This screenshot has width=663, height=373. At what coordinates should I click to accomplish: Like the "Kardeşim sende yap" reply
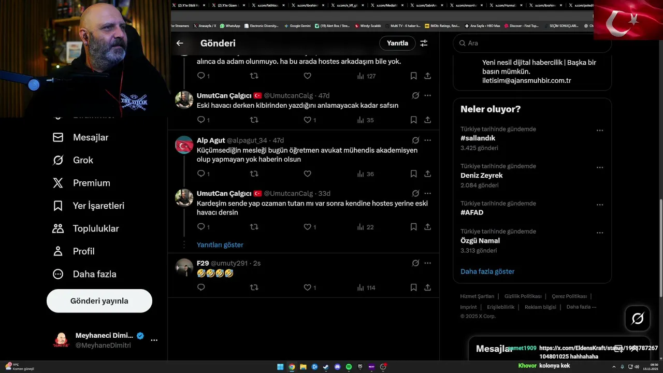pyautogui.click(x=307, y=226)
